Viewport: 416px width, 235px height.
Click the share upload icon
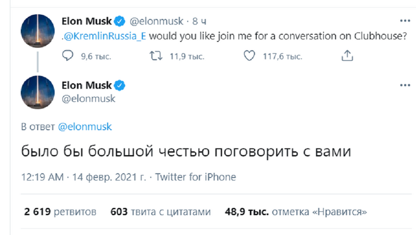(x=347, y=56)
